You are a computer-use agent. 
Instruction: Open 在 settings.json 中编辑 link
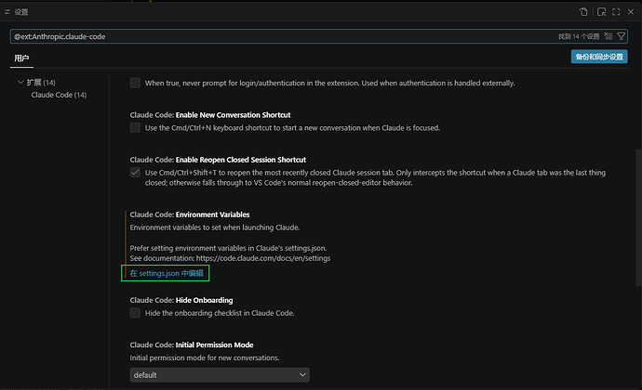click(167, 273)
